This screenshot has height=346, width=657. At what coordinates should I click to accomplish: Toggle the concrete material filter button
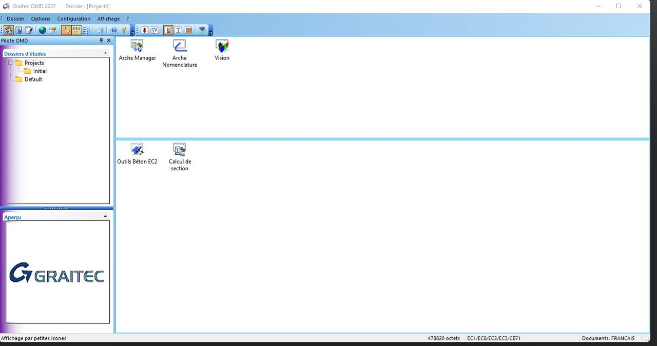pos(168,30)
